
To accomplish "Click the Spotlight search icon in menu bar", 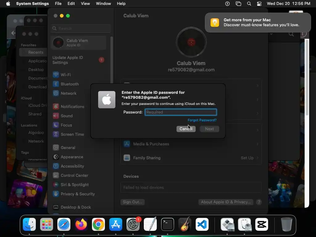I will click(x=249, y=4).
